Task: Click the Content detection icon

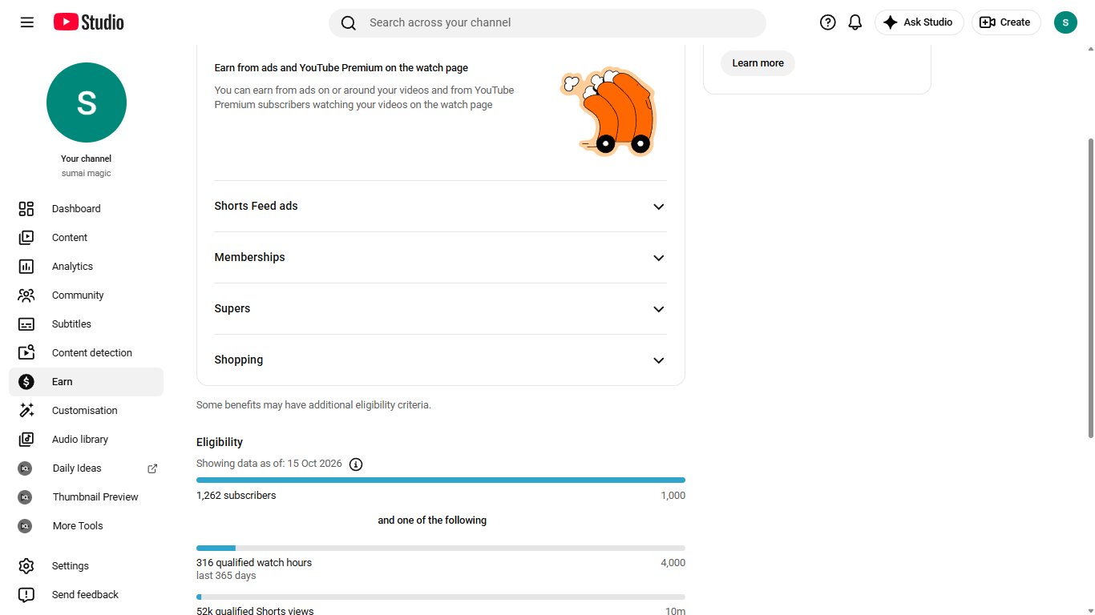Action: pos(26,353)
